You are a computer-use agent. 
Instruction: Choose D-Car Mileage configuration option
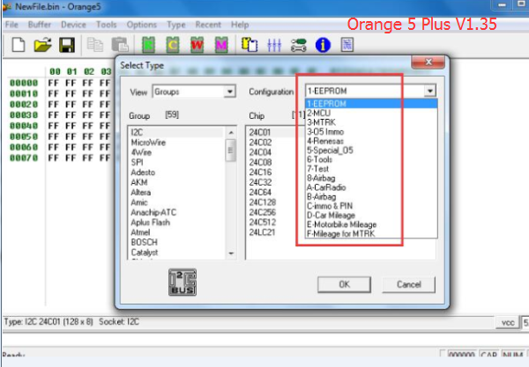tap(334, 214)
